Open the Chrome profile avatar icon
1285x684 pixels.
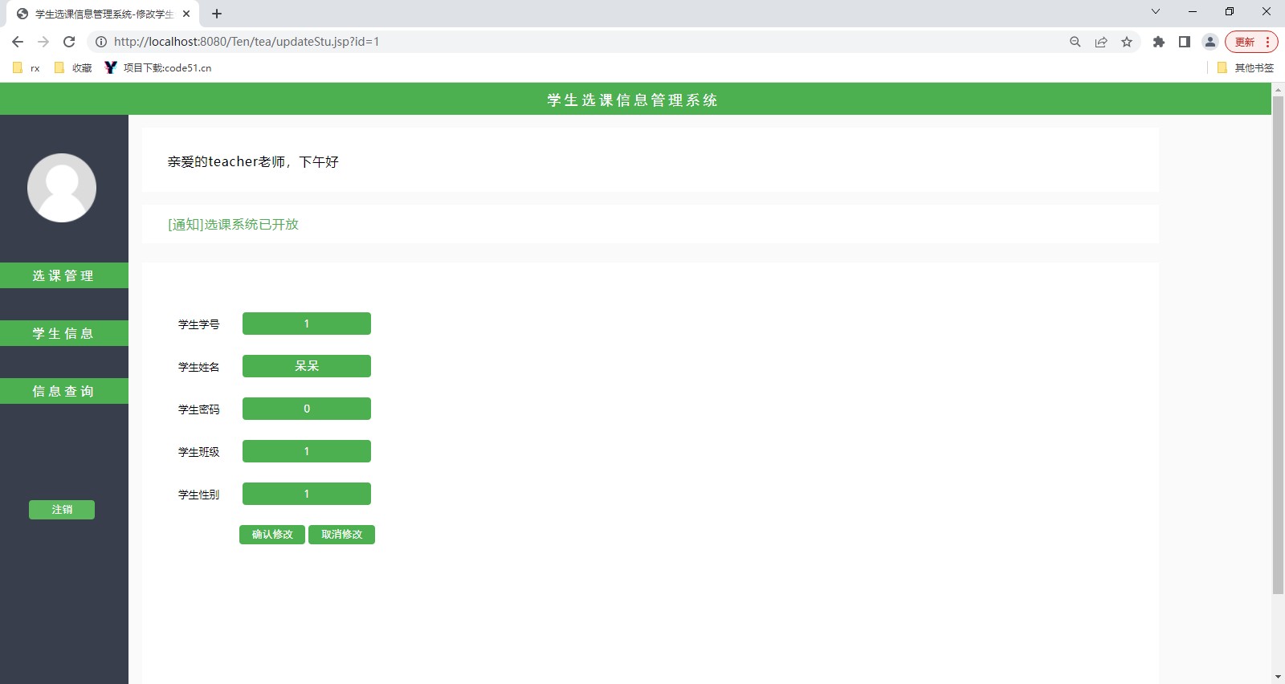[1210, 42]
